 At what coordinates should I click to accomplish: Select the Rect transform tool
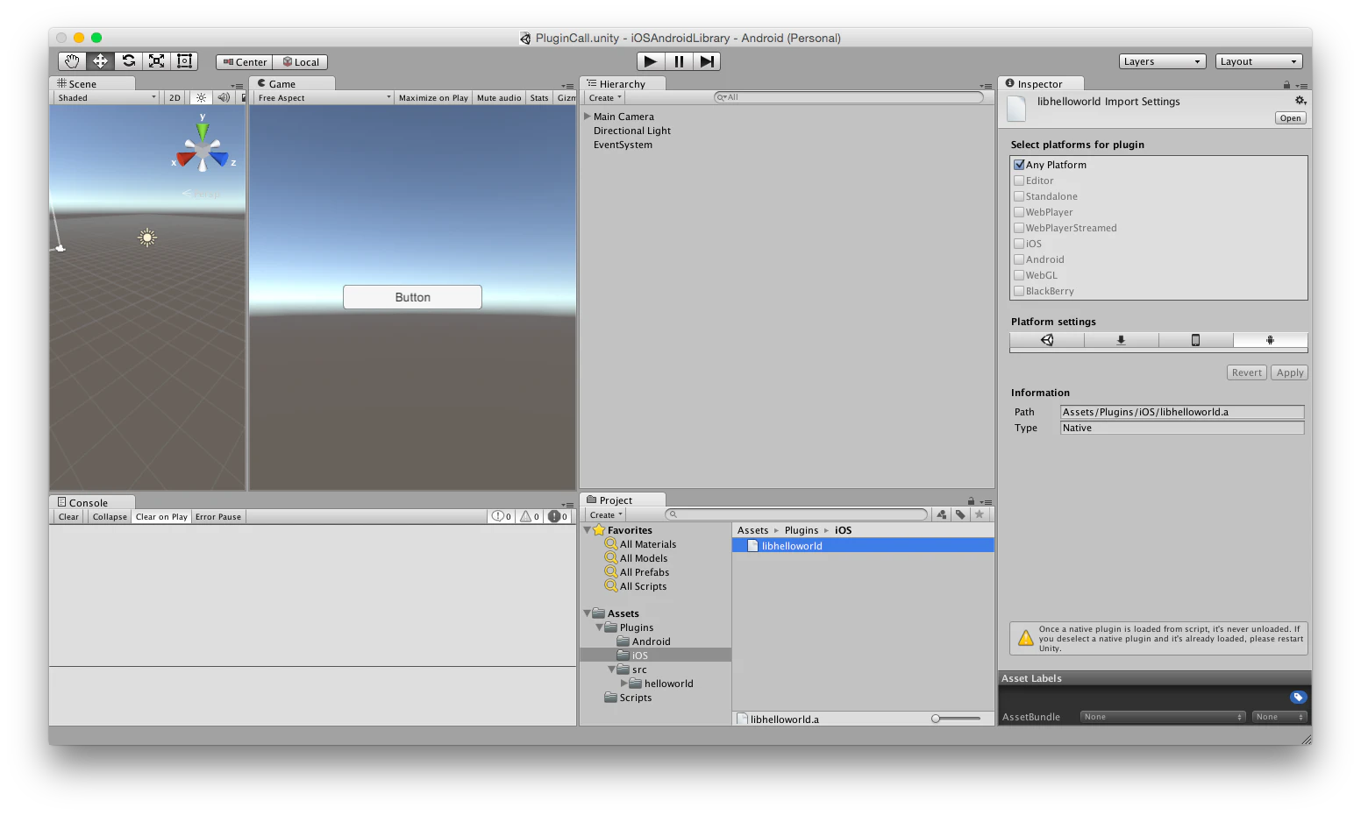(184, 61)
